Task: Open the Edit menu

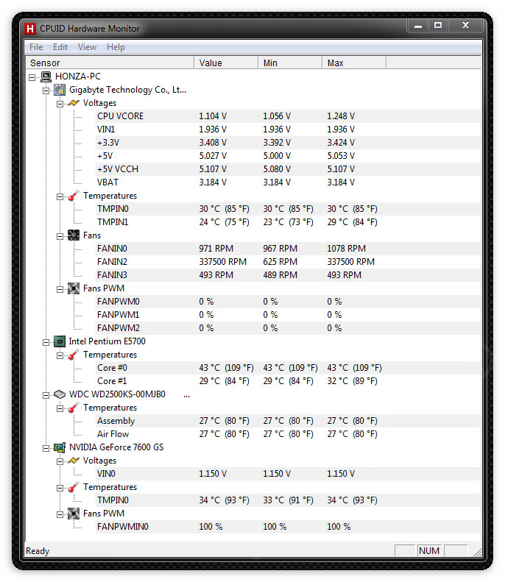Action: pos(60,47)
